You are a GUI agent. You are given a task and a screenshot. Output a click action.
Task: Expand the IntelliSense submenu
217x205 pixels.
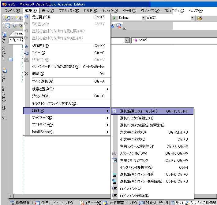click(67, 132)
